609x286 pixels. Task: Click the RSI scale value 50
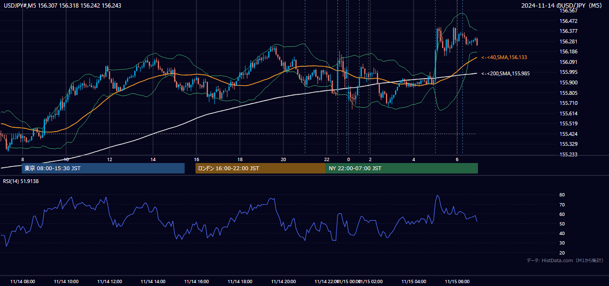562,224
